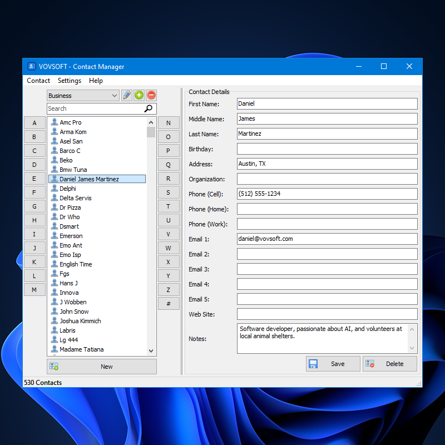Click the scroll-down arrow of the contact list
The height and width of the screenshot is (445, 445).
click(x=151, y=351)
